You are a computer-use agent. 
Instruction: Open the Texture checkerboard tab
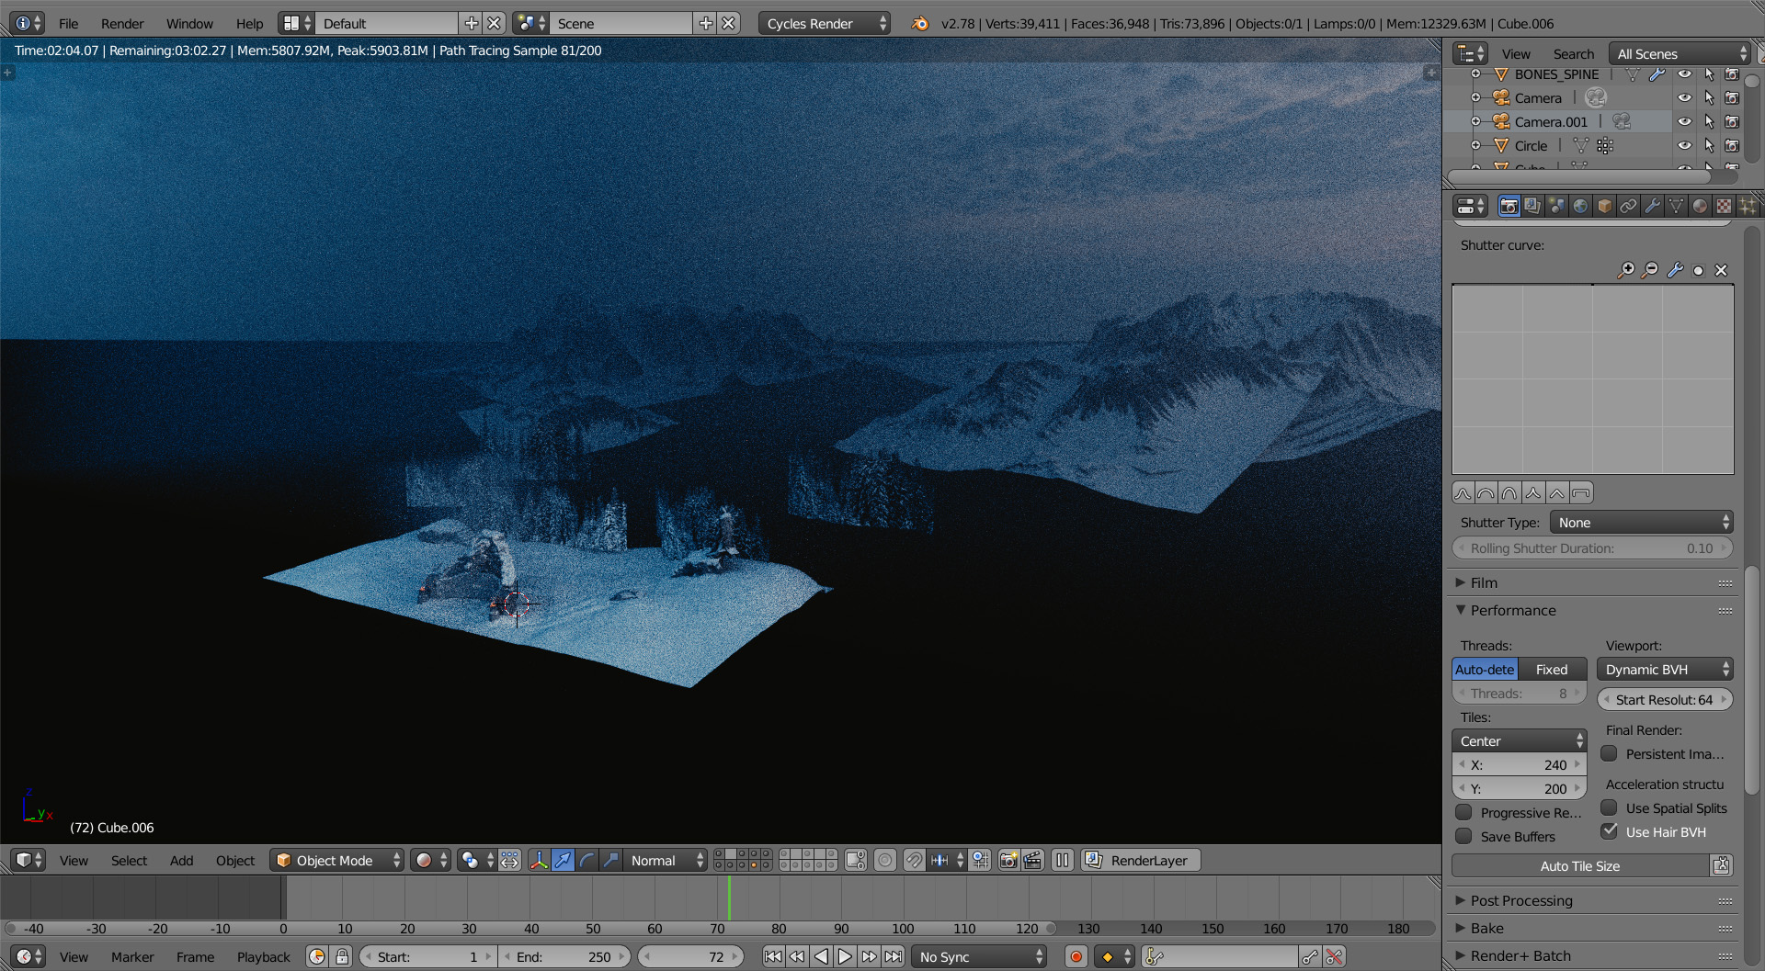pos(1724,206)
